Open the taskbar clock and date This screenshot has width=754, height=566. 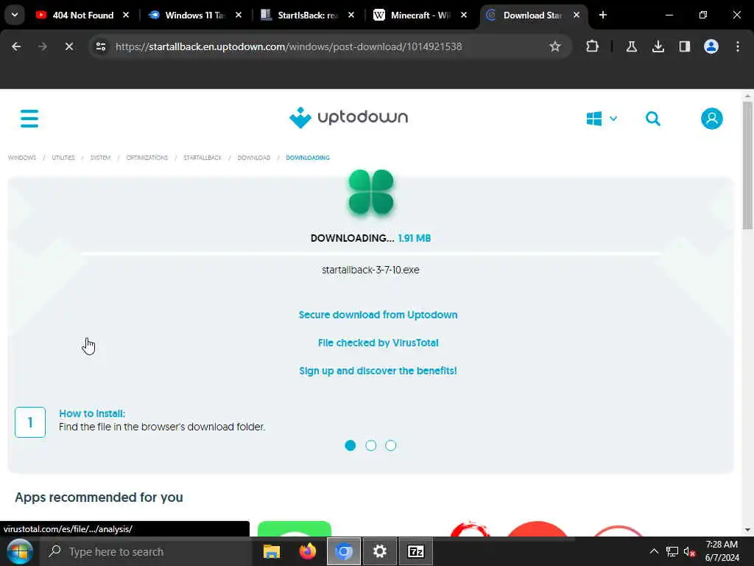click(x=722, y=551)
